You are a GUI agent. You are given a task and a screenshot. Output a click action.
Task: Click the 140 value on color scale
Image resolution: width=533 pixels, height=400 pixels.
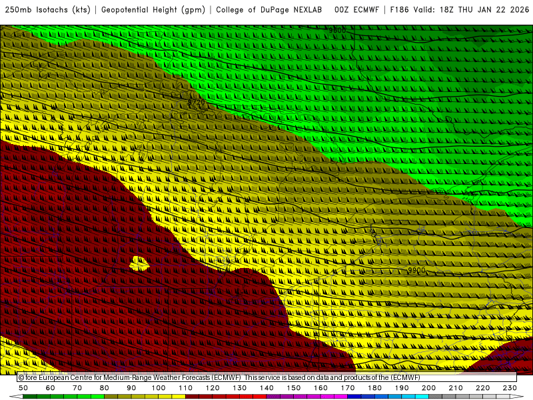pos(266,388)
